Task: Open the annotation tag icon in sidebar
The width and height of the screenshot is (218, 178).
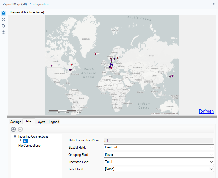Action: 3,26
